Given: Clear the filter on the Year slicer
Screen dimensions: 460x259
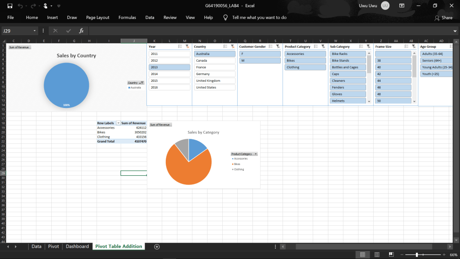Looking at the screenshot, I should [187, 46].
